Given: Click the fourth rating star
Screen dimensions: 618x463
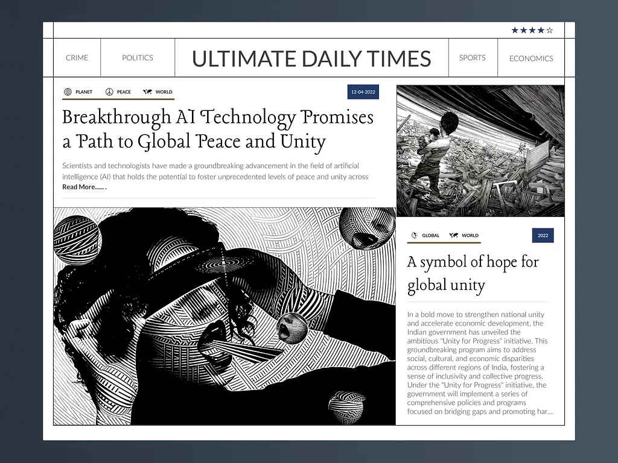Looking at the screenshot, I should 541,30.
